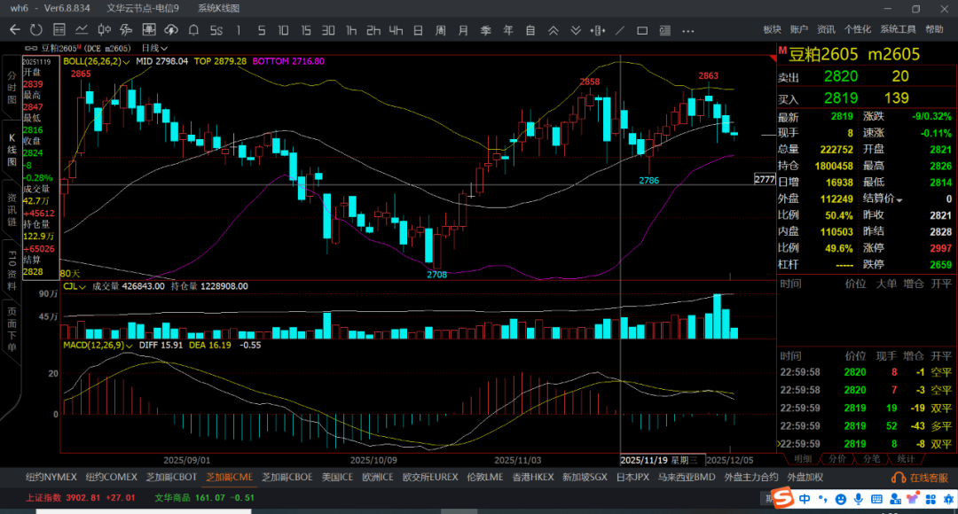
Task: Open the more options ellipsis icon
Action: (688, 30)
